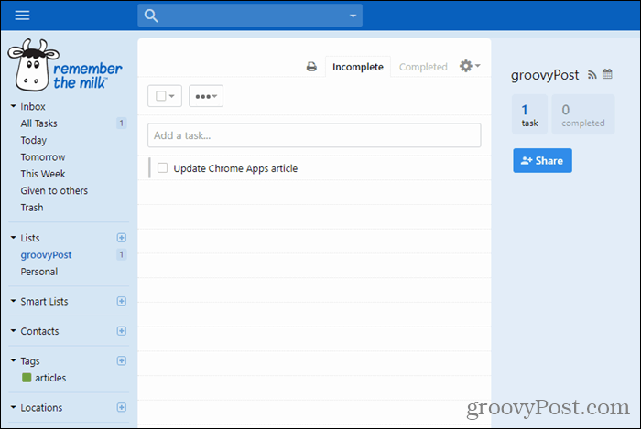Collapse the Inbox section

click(13, 106)
